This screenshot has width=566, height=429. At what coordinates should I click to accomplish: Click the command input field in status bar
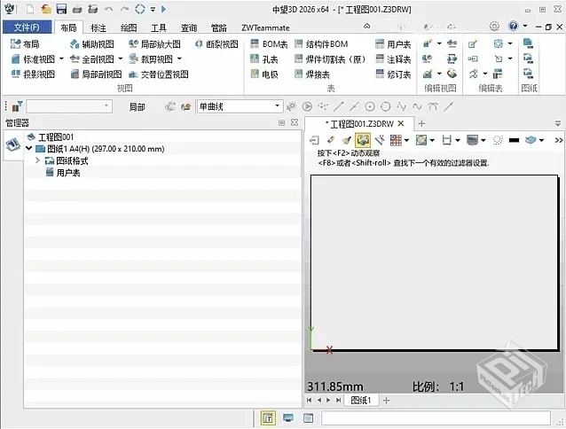[436, 418]
